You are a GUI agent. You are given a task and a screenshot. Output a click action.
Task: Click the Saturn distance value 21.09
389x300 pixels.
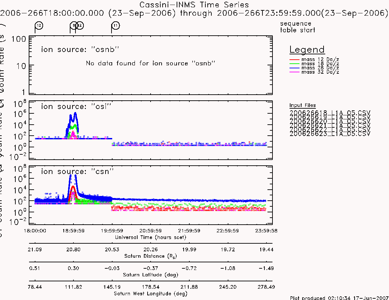pyautogui.click(x=35, y=249)
